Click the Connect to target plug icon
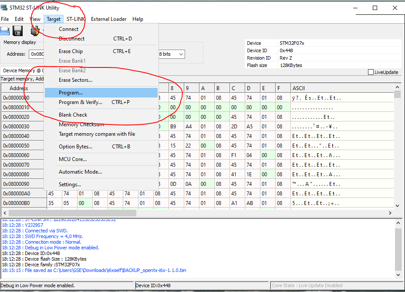The height and width of the screenshot is (292, 405). [x=35, y=30]
